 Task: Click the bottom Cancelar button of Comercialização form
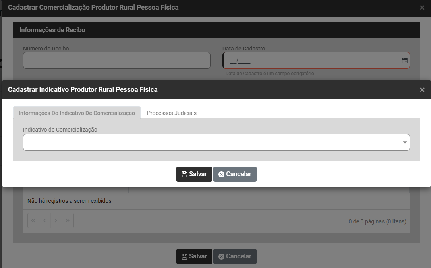[x=235, y=256]
